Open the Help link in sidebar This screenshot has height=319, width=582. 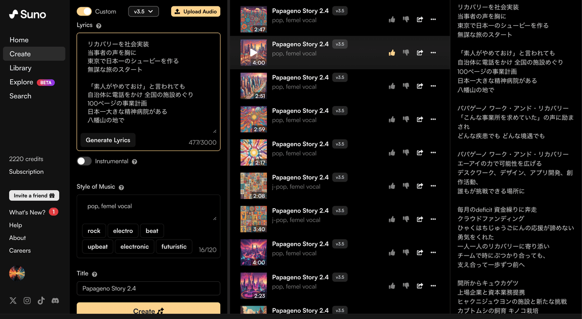pos(16,225)
